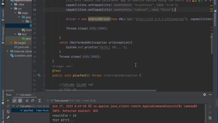
Task: Collapse the java folder under main
Action: [x=19, y=17]
